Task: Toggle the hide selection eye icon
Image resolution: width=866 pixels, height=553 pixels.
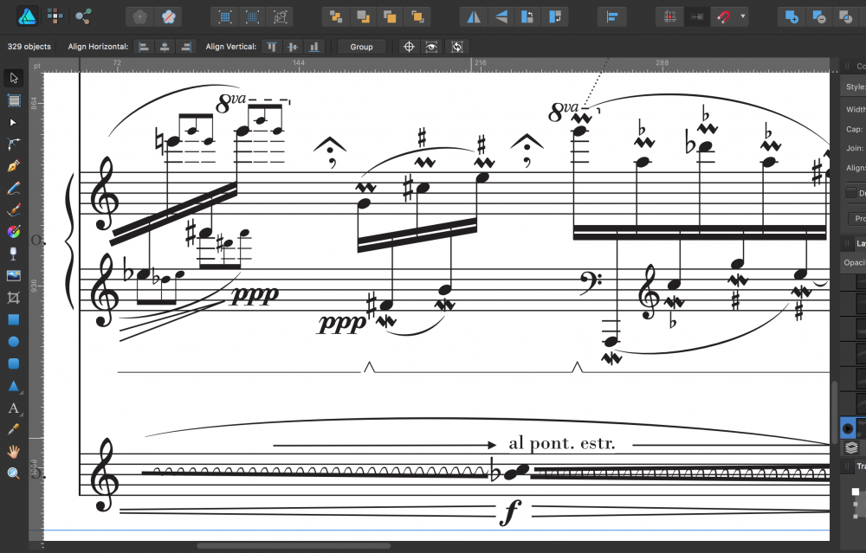Action: click(432, 47)
